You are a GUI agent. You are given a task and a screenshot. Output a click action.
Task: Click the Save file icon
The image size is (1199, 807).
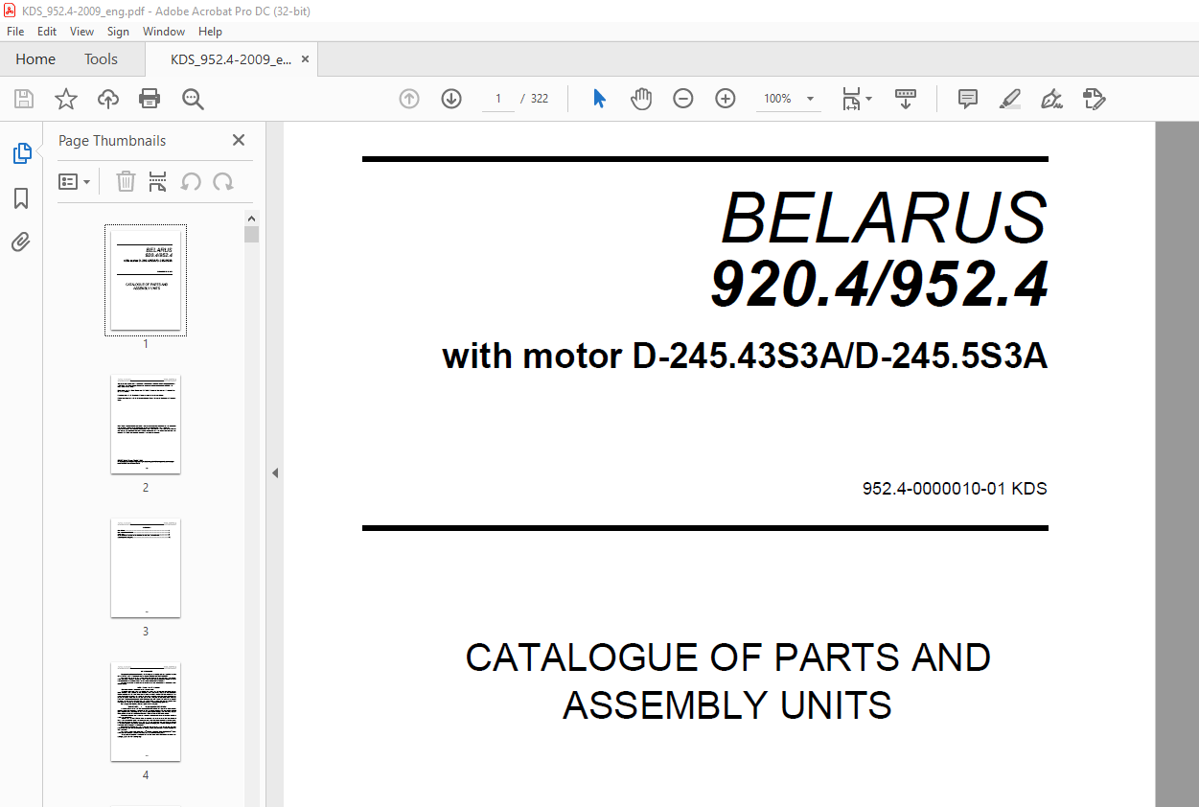point(24,99)
